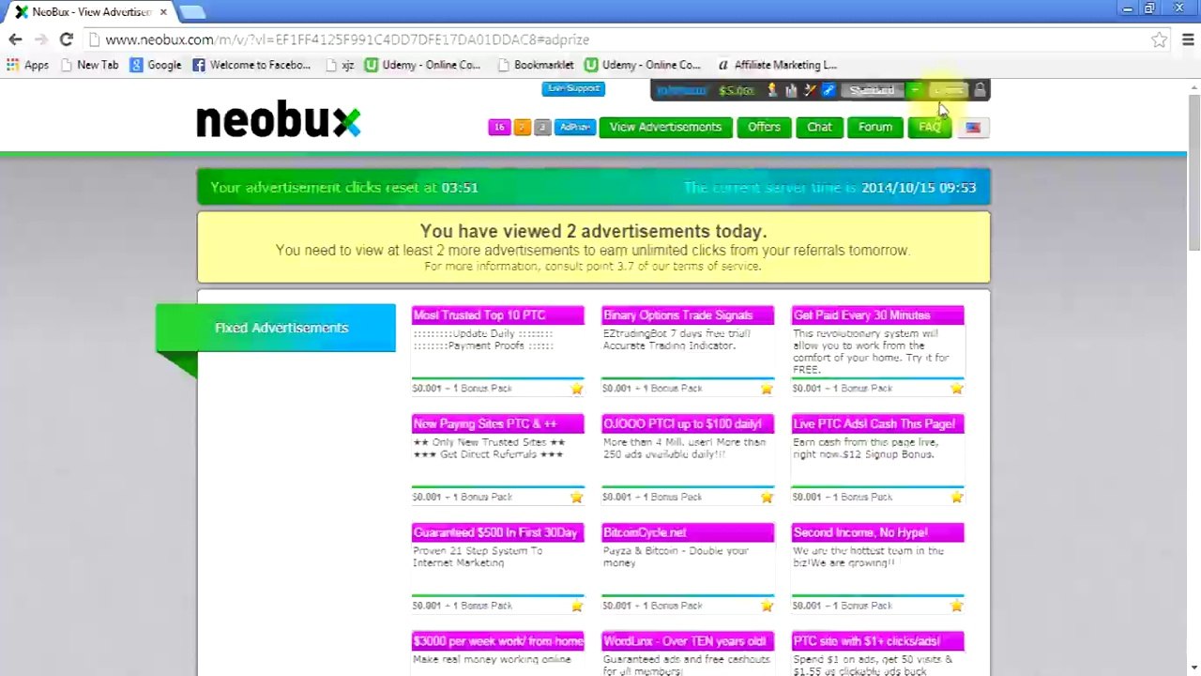This screenshot has width=1201, height=676.
Task: Click the gray counter badge
Action: [542, 127]
